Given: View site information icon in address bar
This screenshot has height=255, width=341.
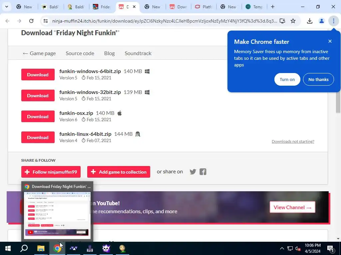Looking at the screenshot, I should coord(45,21).
